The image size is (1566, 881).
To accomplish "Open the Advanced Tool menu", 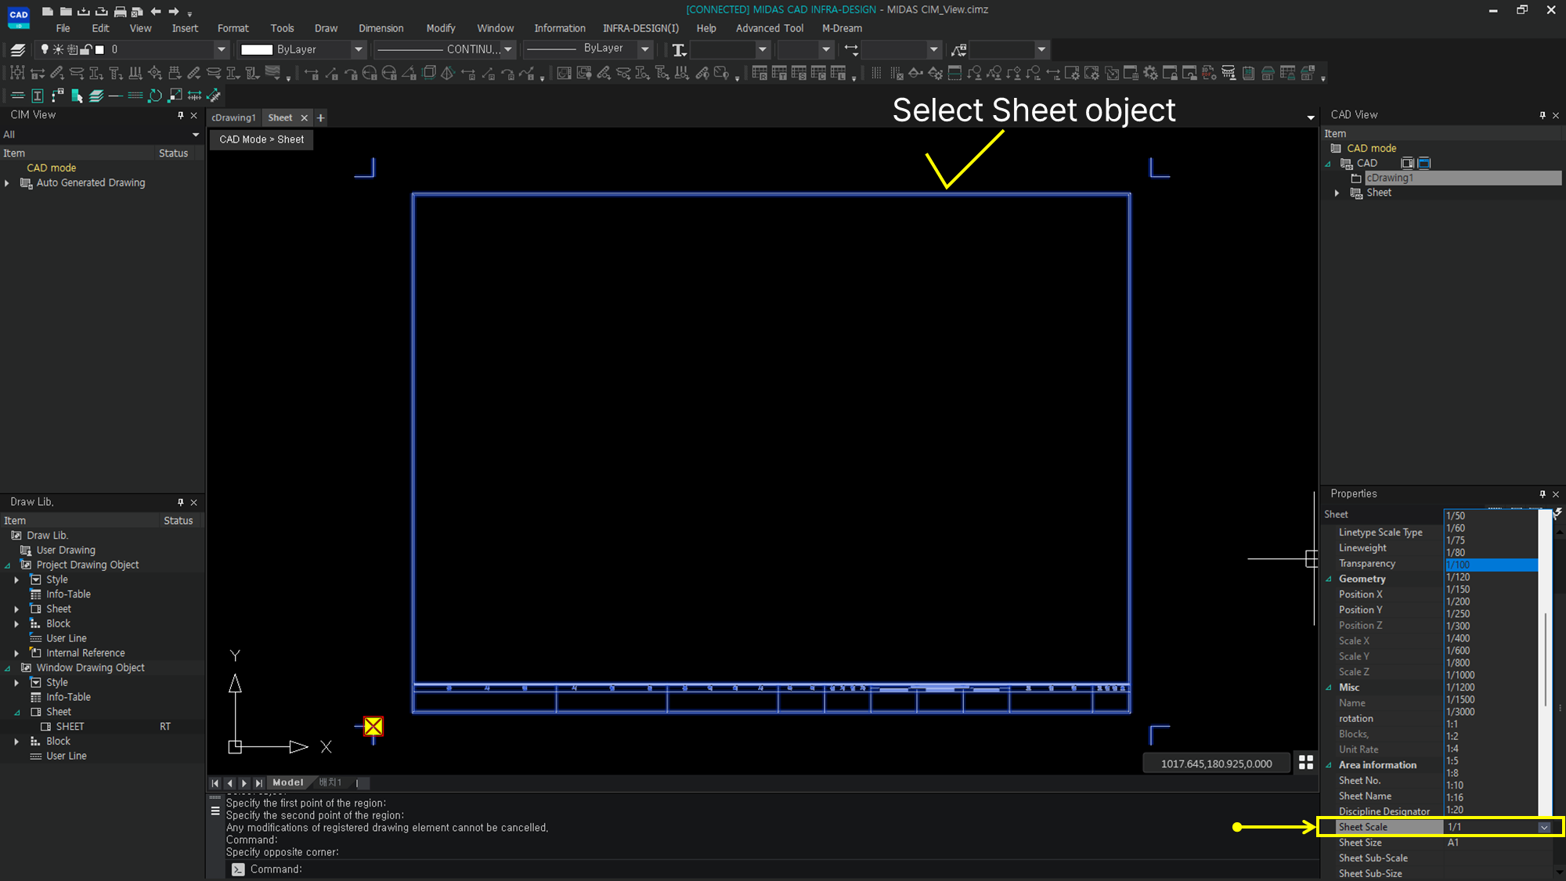I will [770, 28].
